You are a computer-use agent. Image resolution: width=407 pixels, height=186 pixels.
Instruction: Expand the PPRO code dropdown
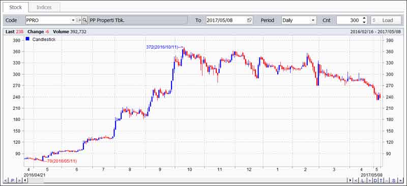coord(73,20)
